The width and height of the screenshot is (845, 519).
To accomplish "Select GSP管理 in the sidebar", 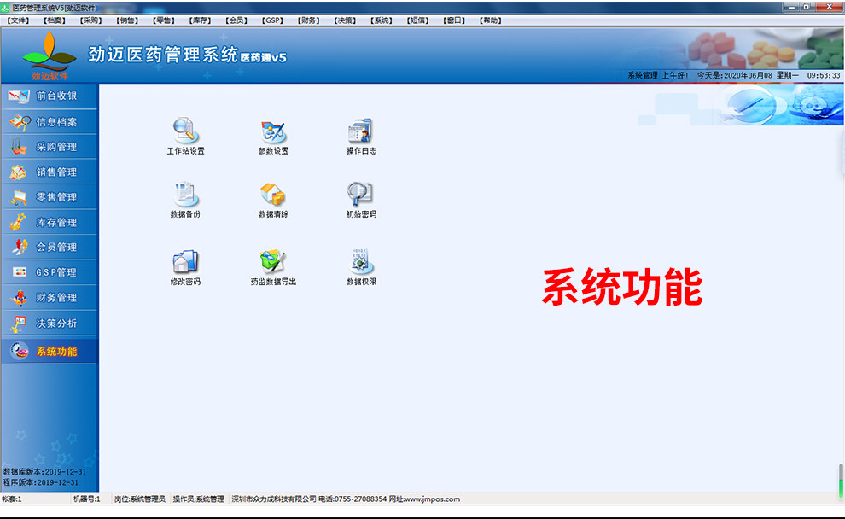I will pos(49,272).
